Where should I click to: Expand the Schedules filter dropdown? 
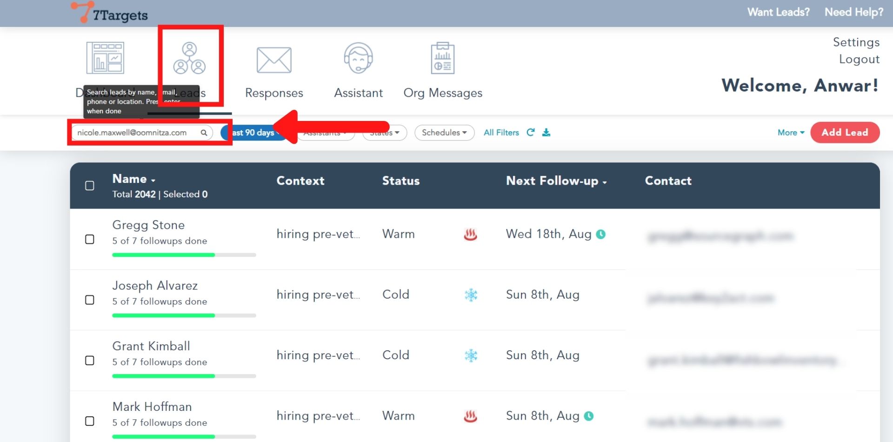pyautogui.click(x=444, y=133)
